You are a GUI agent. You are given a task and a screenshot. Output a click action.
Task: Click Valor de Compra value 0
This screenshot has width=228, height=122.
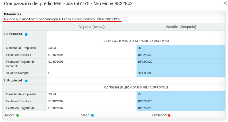coord(49,73)
